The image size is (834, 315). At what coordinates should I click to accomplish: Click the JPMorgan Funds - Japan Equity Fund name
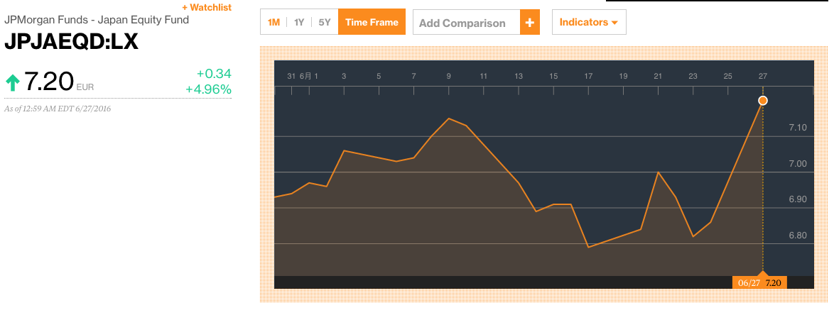[x=97, y=20]
